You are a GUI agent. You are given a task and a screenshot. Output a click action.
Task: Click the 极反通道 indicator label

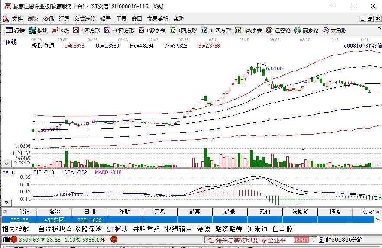click(x=43, y=46)
